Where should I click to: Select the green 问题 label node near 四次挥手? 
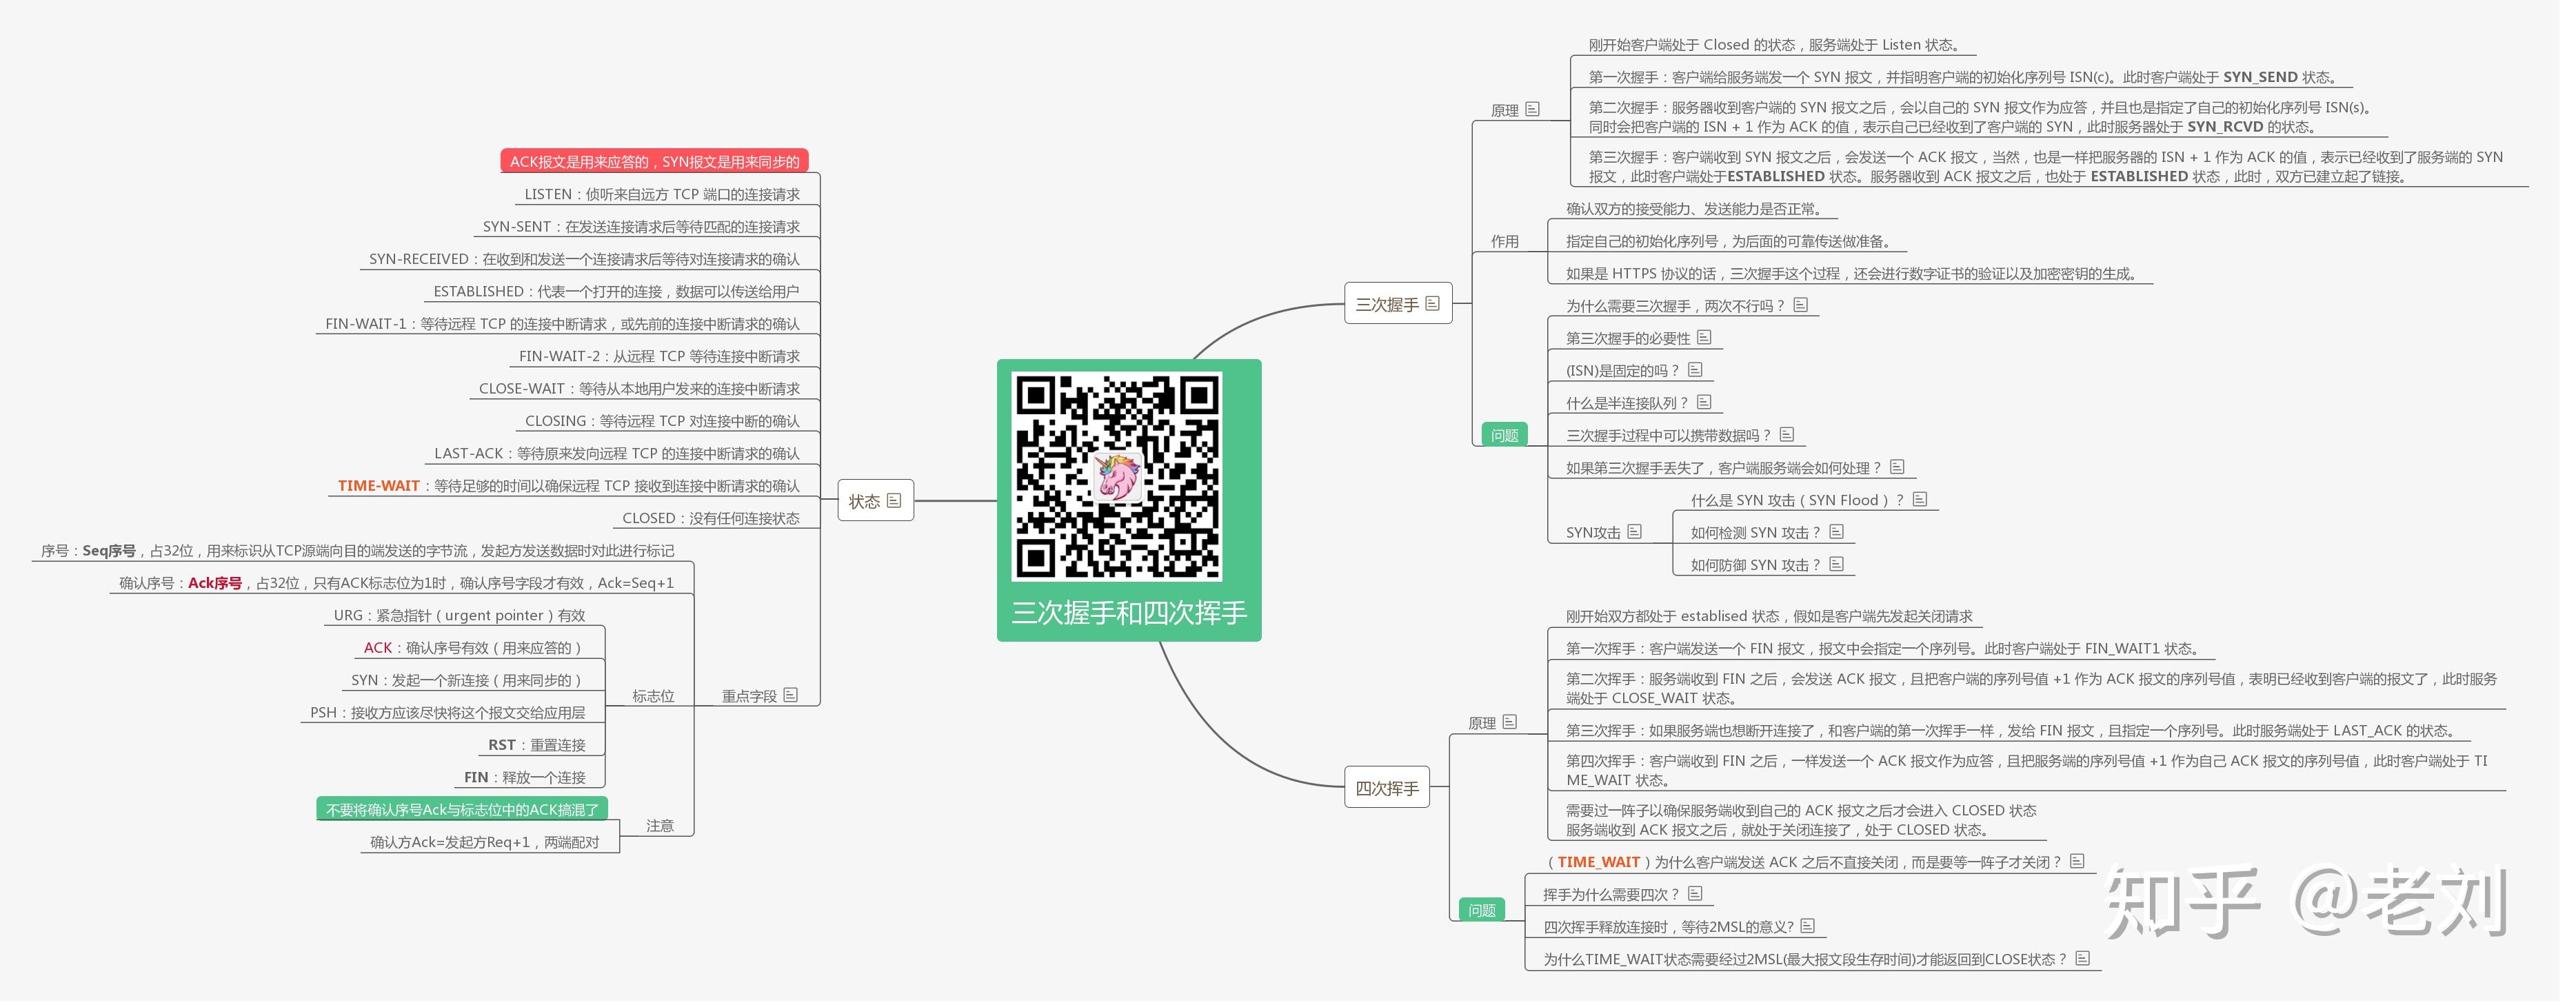click(x=1482, y=908)
